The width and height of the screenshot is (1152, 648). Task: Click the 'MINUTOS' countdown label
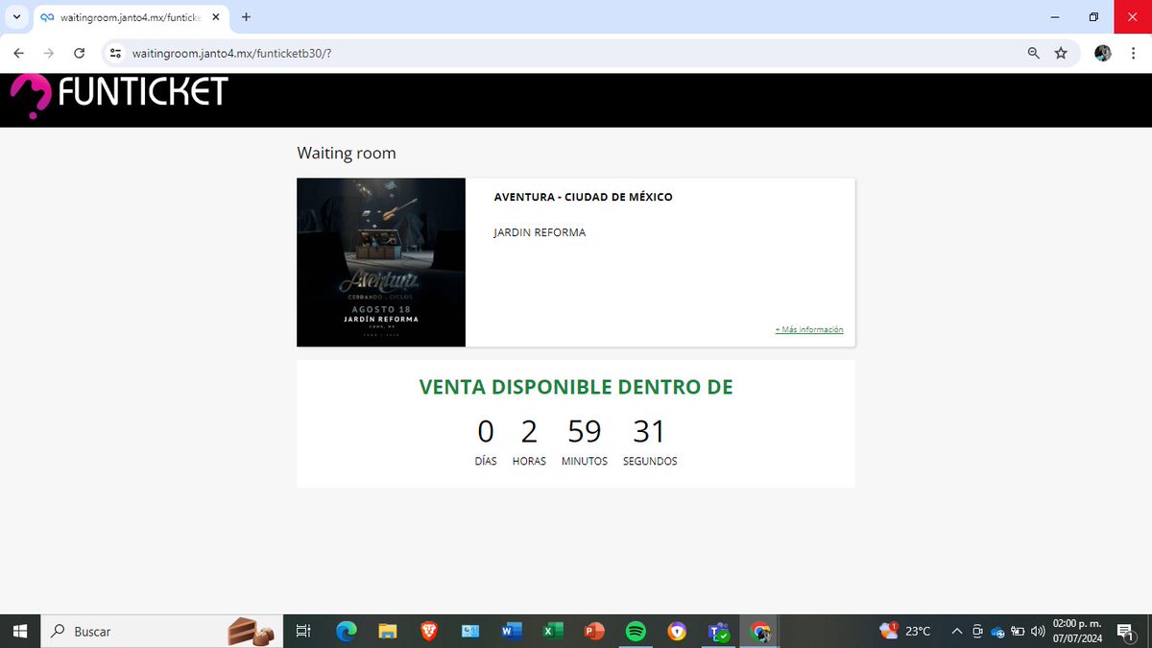coord(585,461)
